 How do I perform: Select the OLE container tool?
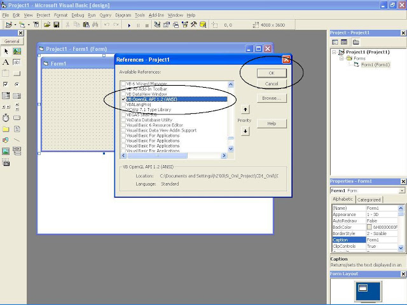[6, 163]
